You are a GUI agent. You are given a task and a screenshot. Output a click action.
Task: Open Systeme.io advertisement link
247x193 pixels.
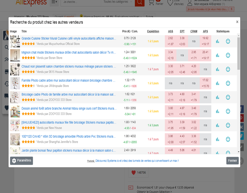(137, 161)
